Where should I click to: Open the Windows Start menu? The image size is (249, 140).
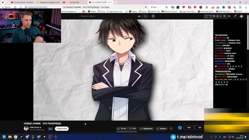[4, 137]
